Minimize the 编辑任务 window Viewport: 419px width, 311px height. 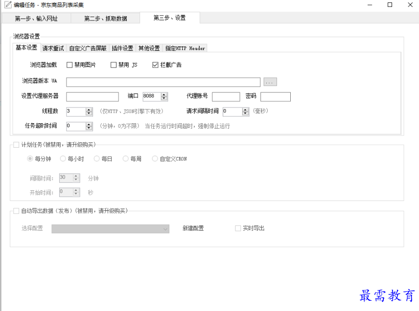370,5
